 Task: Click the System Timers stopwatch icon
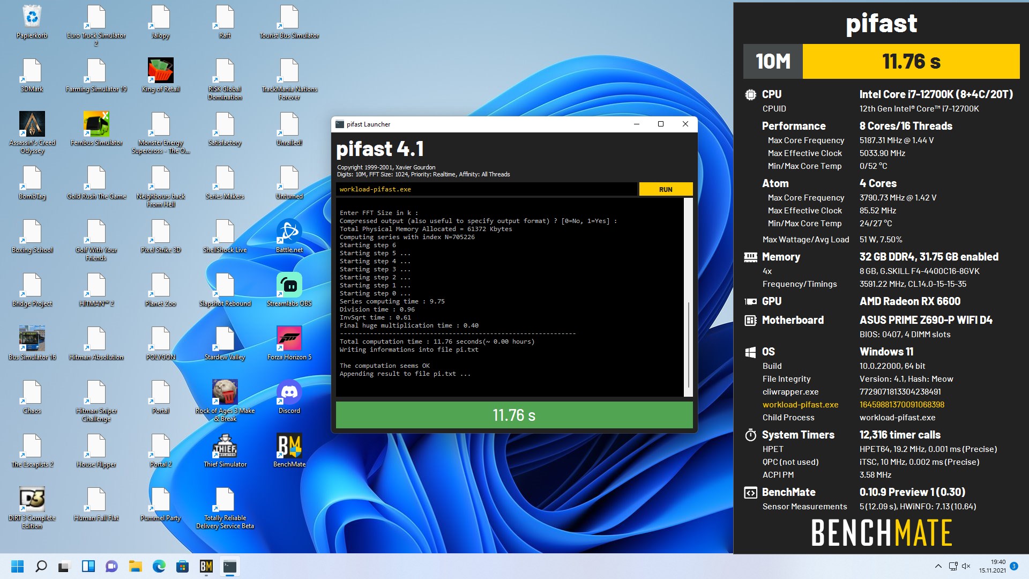tap(750, 435)
